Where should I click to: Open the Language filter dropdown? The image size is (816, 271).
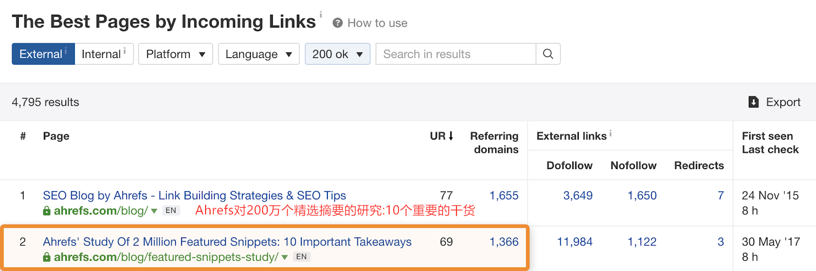click(x=259, y=54)
